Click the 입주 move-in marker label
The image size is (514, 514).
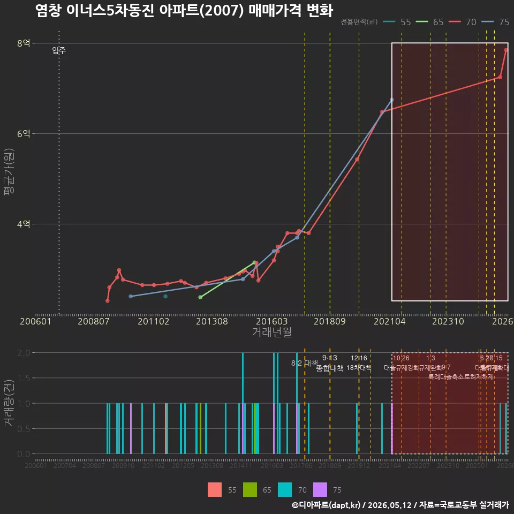59,50
